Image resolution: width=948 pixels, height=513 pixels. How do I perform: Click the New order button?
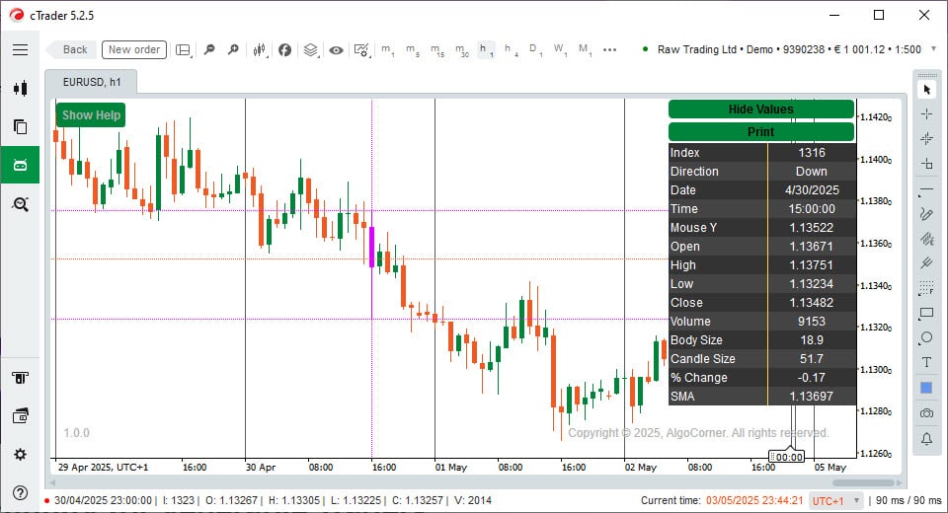(134, 49)
